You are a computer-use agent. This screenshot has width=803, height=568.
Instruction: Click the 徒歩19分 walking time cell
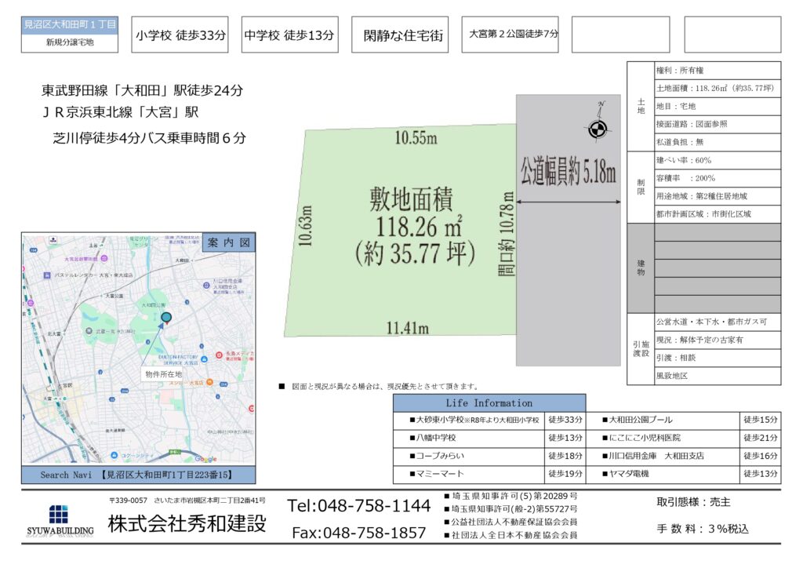[565, 474]
